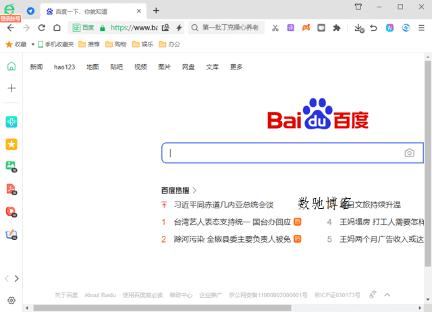Open the 网盘 navigation link
This screenshot has width=432, height=312.
click(188, 67)
